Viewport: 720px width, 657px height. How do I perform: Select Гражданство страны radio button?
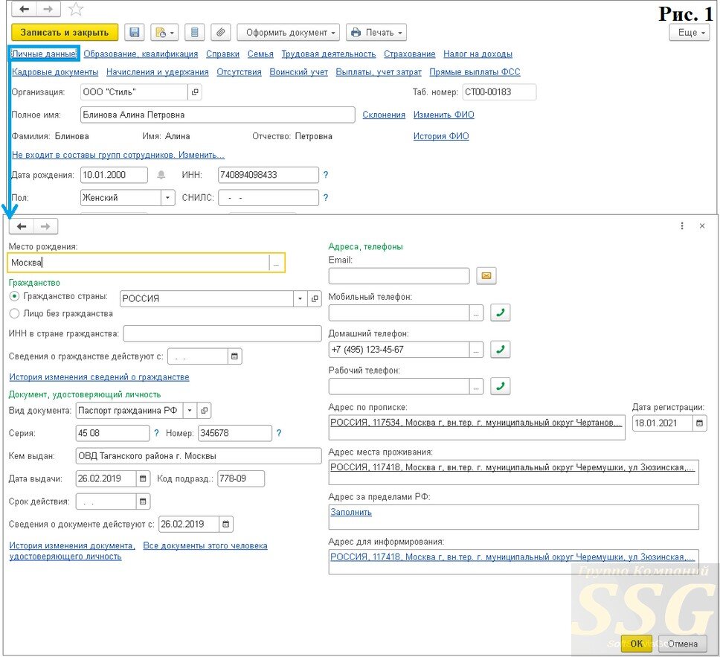(14, 297)
